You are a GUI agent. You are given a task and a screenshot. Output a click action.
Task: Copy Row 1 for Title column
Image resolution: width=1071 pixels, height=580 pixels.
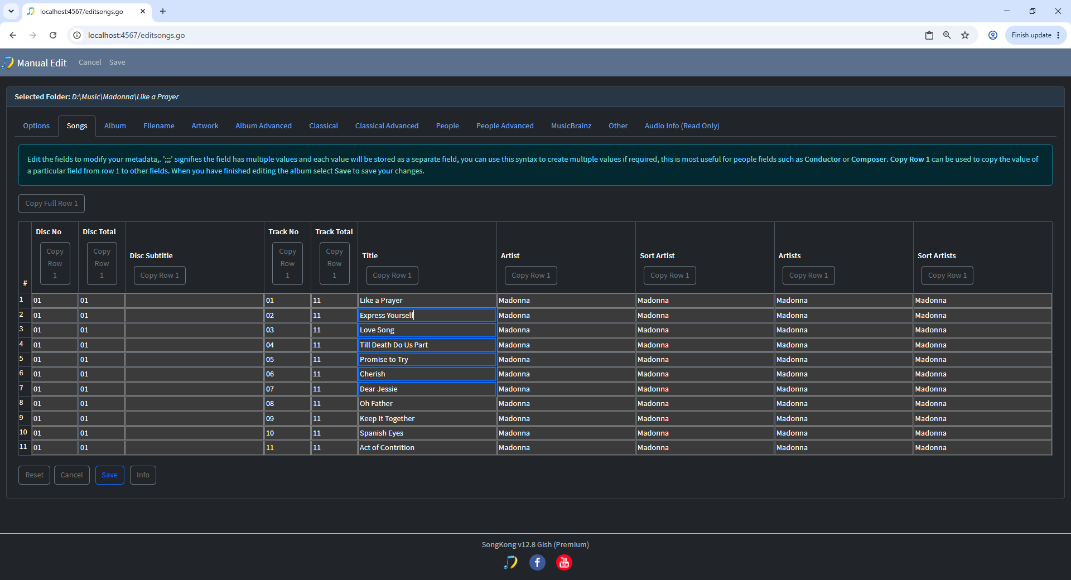[x=392, y=275]
